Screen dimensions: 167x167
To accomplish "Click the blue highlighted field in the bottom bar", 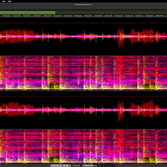I will pyautogui.click(x=88, y=165).
